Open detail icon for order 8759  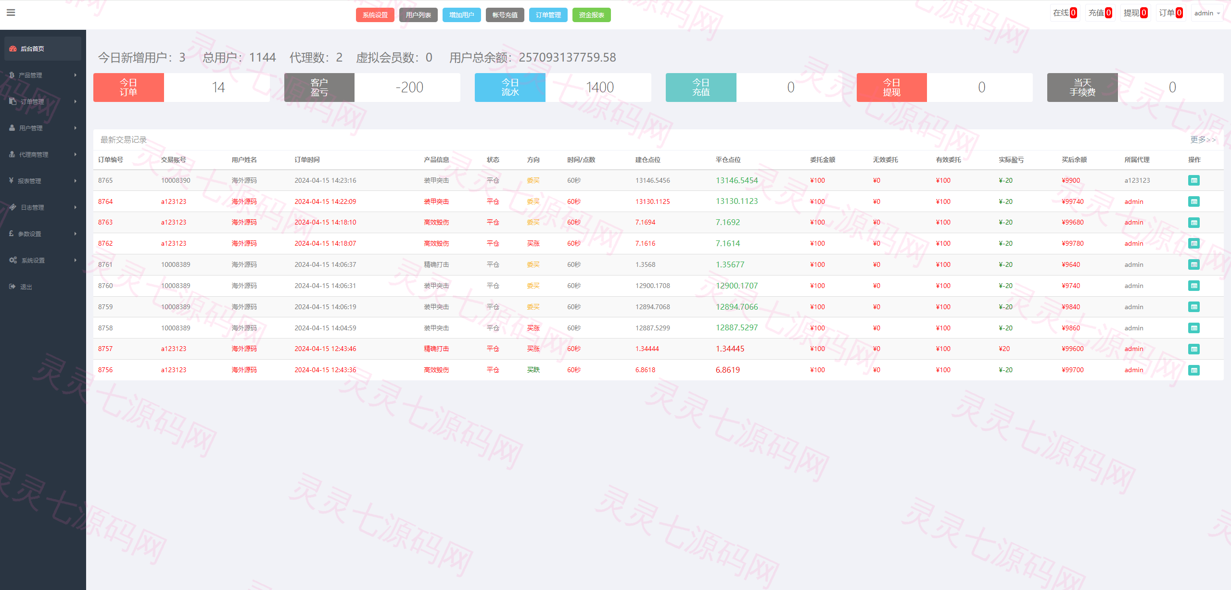(1193, 307)
